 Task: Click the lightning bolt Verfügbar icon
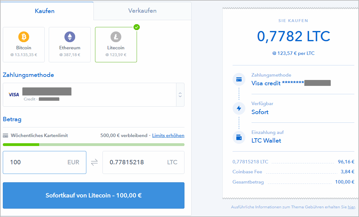point(239,108)
